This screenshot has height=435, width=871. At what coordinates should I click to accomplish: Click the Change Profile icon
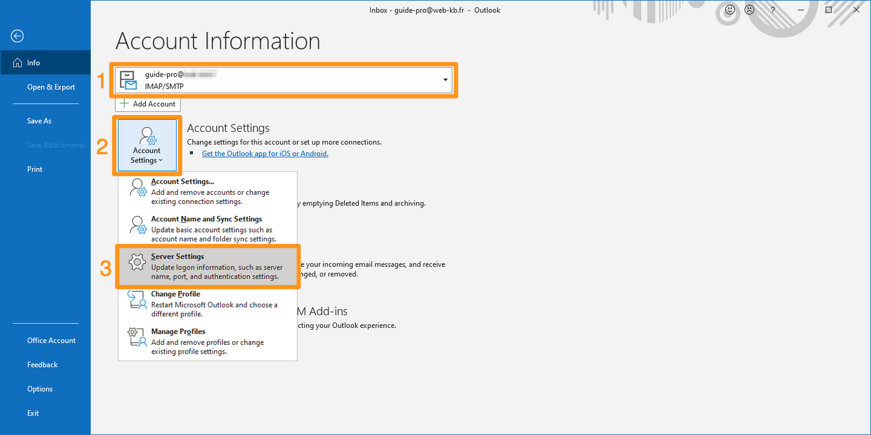pos(137,300)
